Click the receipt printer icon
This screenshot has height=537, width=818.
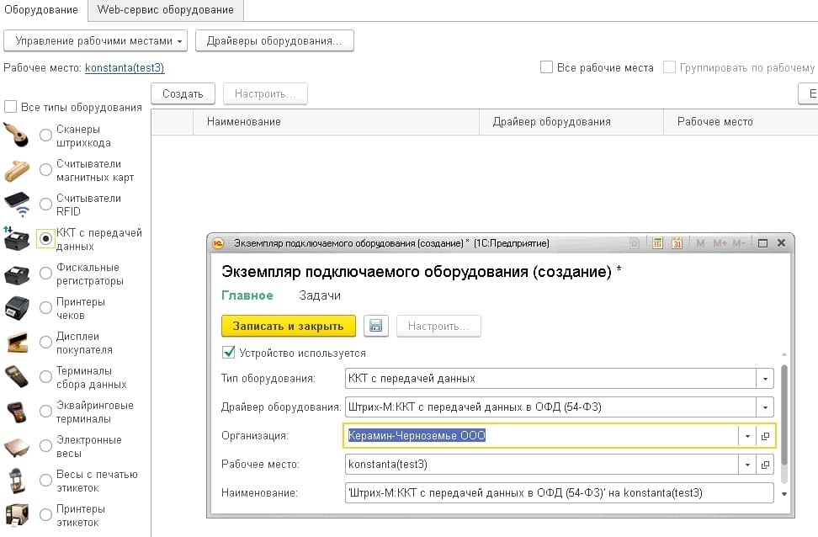click(17, 308)
